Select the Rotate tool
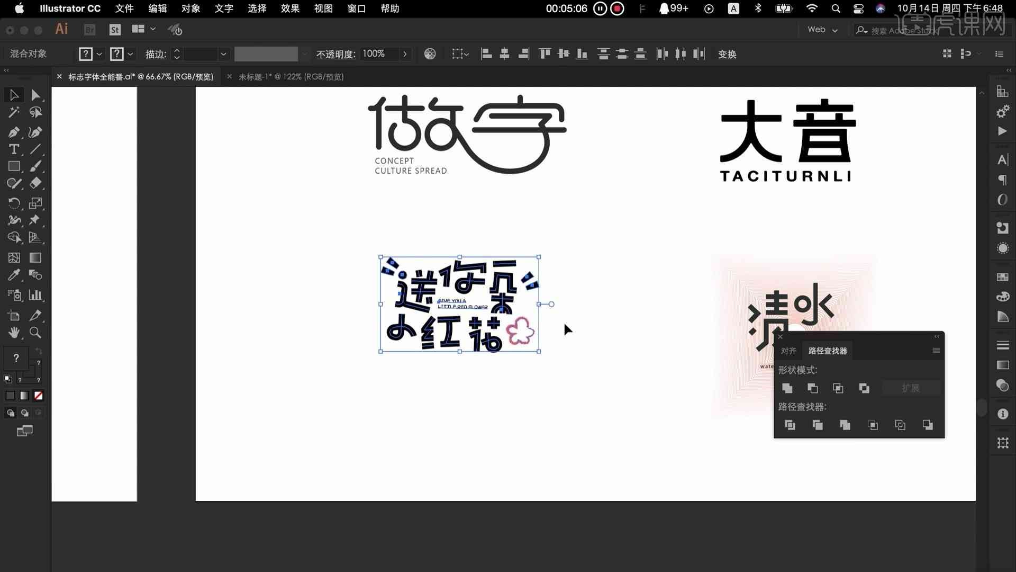1016x572 pixels. 14,202
